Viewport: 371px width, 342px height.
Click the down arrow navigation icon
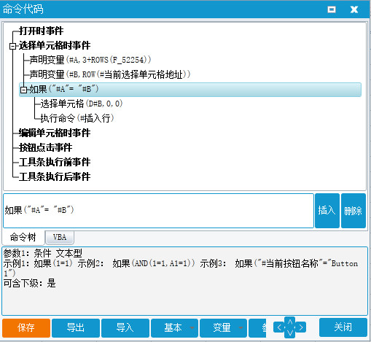[x=290, y=333]
